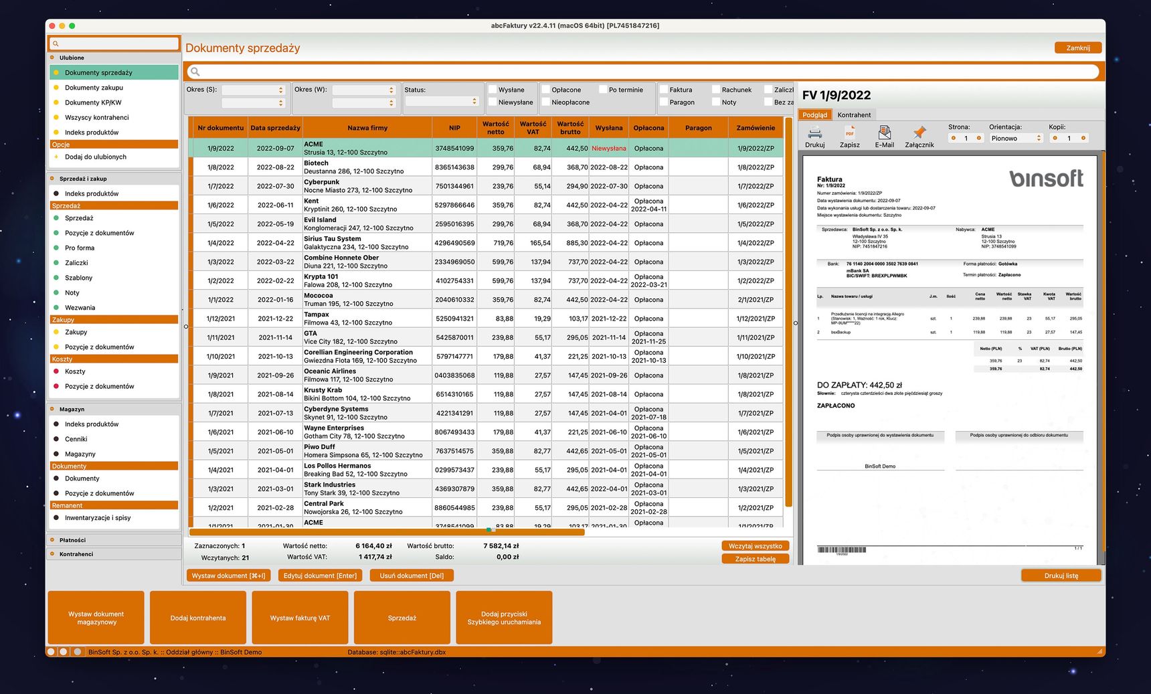Switch to the Kontrahent tab
The height and width of the screenshot is (694, 1151).
click(x=854, y=114)
